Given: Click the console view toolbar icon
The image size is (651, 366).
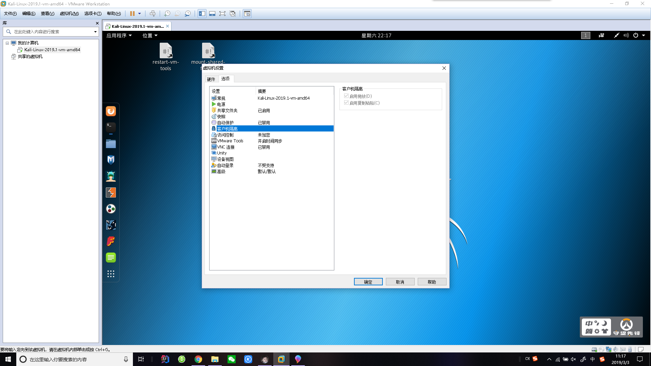Looking at the screenshot, I should [x=247, y=14].
